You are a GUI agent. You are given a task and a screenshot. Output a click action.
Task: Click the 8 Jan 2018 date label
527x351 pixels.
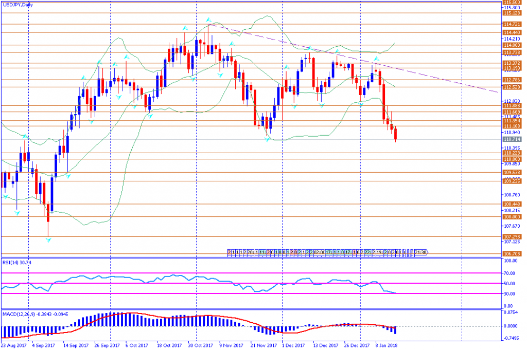385,346
